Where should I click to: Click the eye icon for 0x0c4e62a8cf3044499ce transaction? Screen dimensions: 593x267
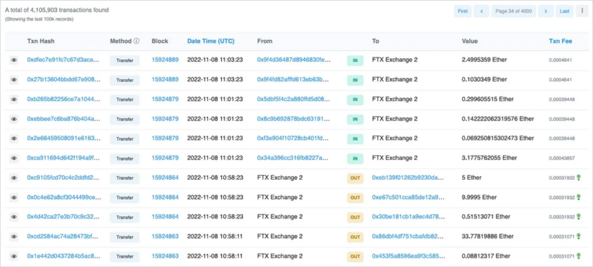click(x=14, y=197)
